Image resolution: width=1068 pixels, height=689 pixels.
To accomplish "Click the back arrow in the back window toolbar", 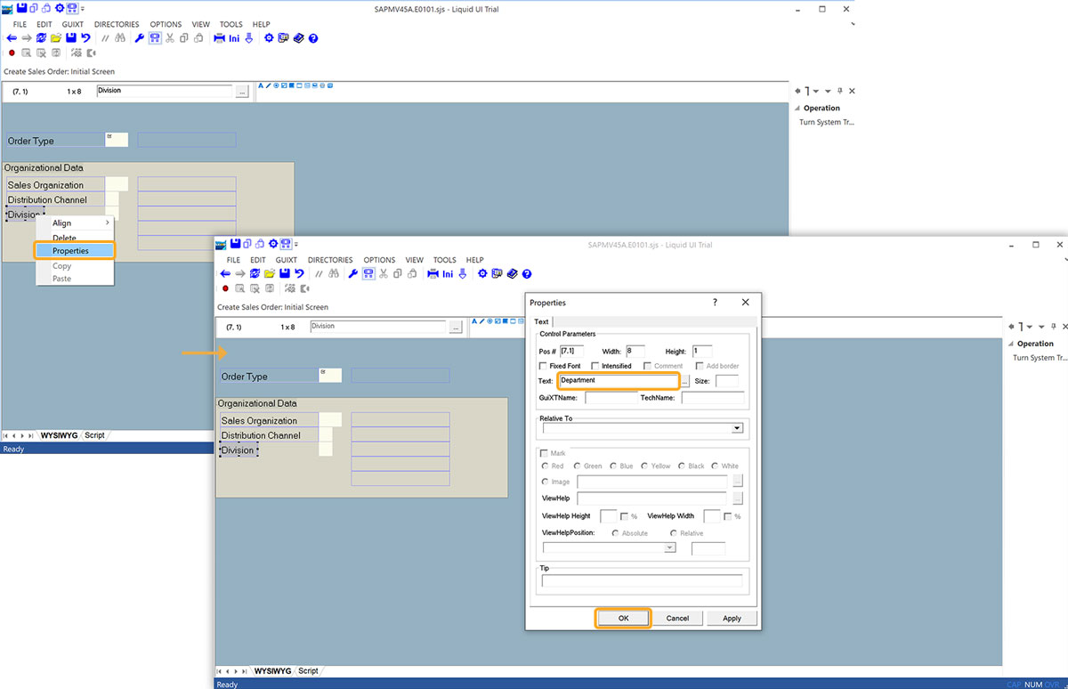I will (x=12, y=38).
